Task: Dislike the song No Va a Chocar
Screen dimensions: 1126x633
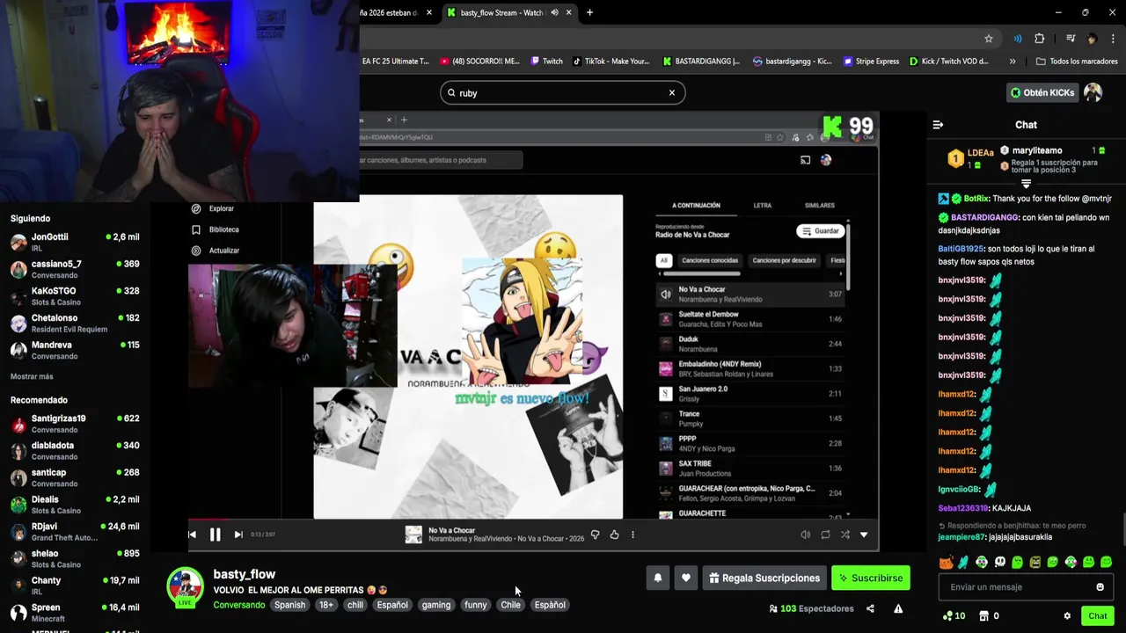Action: pos(596,535)
